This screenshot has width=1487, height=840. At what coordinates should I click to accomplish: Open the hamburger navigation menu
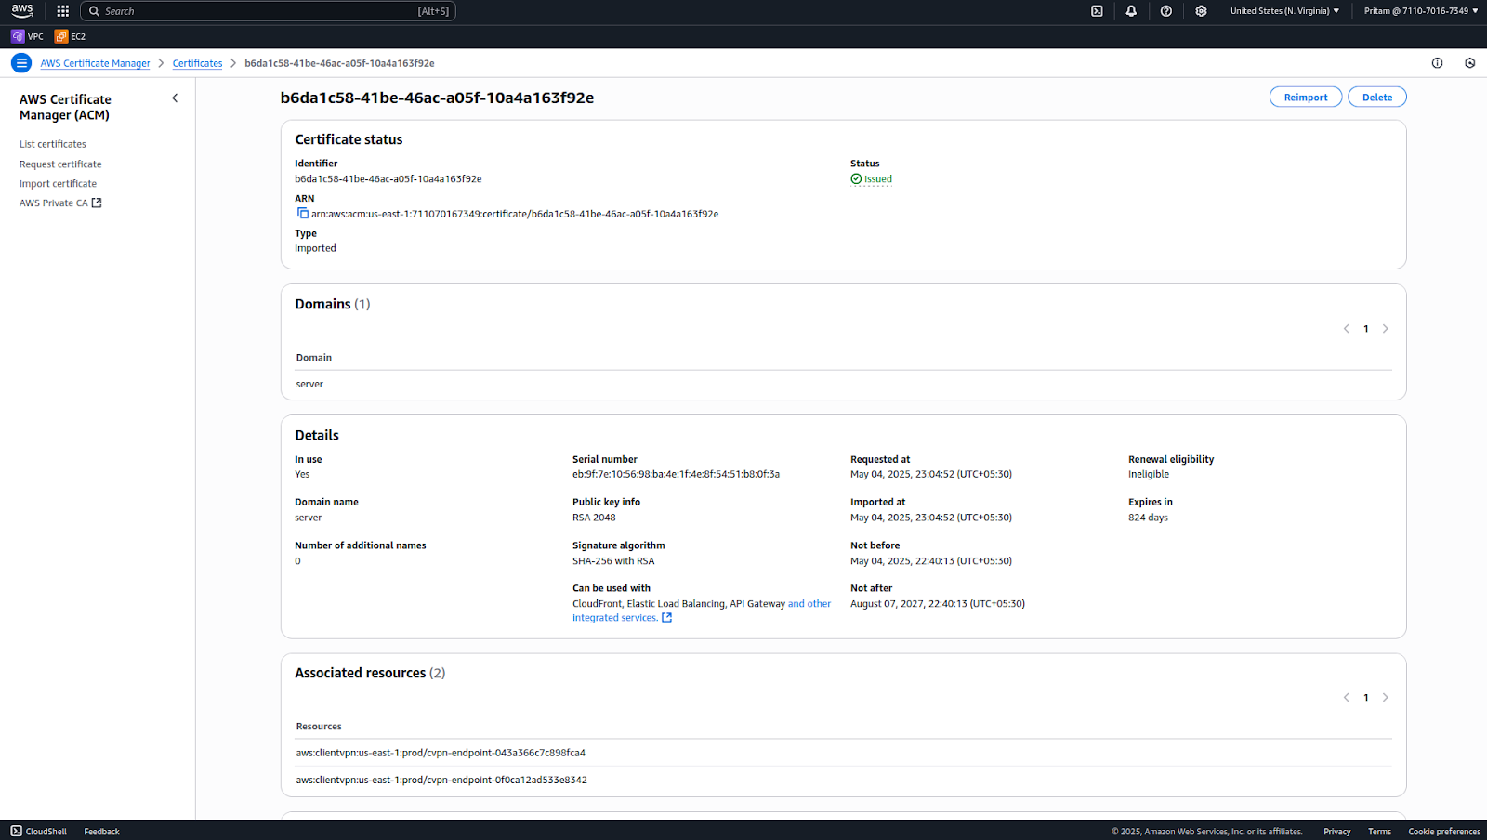[x=20, y=62]
